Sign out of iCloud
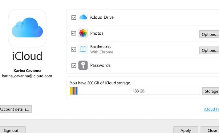219x133 pixels. (x=12, y=130)
